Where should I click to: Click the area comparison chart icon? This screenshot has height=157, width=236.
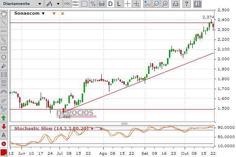[102, 4]
